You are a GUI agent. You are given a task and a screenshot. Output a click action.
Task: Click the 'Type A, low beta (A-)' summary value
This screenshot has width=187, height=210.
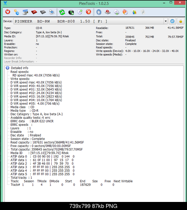click(x=49, y=32)
